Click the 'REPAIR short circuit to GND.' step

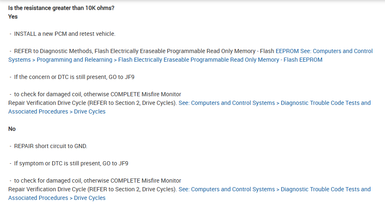tap(51, 146)
